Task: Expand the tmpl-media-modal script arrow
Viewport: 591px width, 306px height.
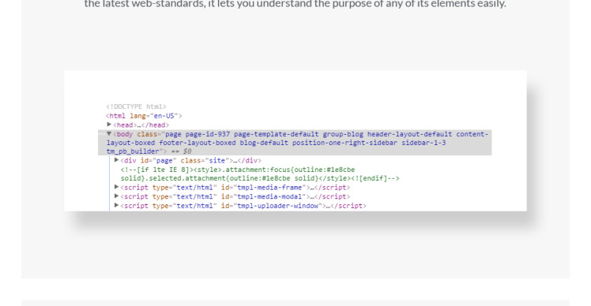Action: 116,196
